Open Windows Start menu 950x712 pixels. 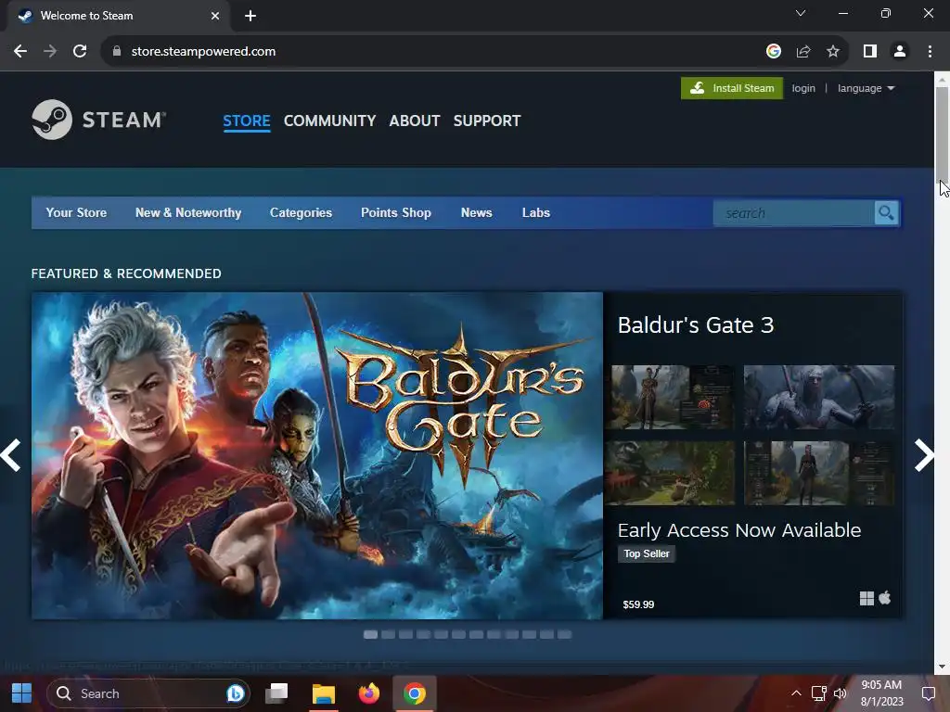point(22,693)
